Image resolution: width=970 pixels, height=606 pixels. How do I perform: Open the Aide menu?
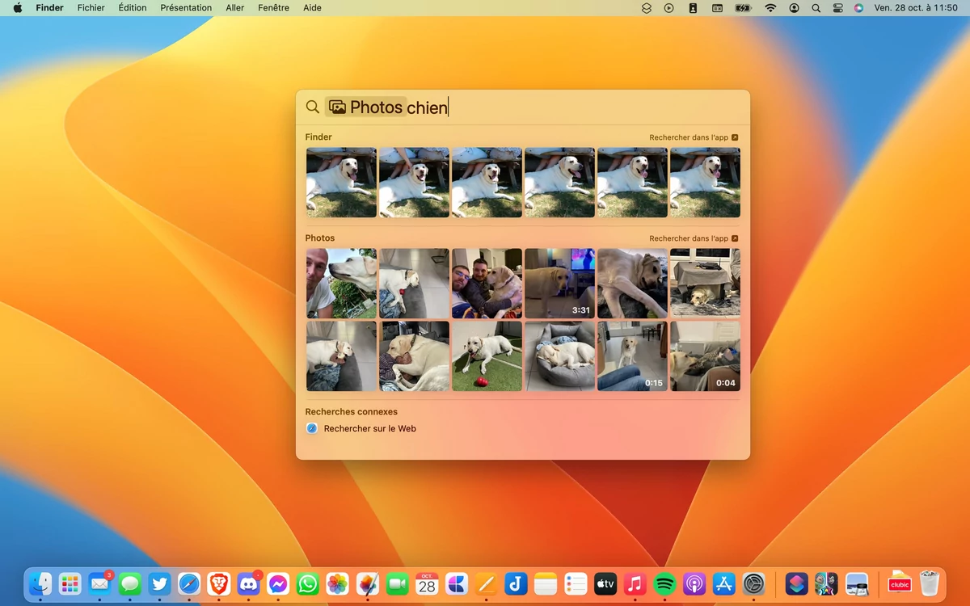pyautogui.click(x=312, y=8)
